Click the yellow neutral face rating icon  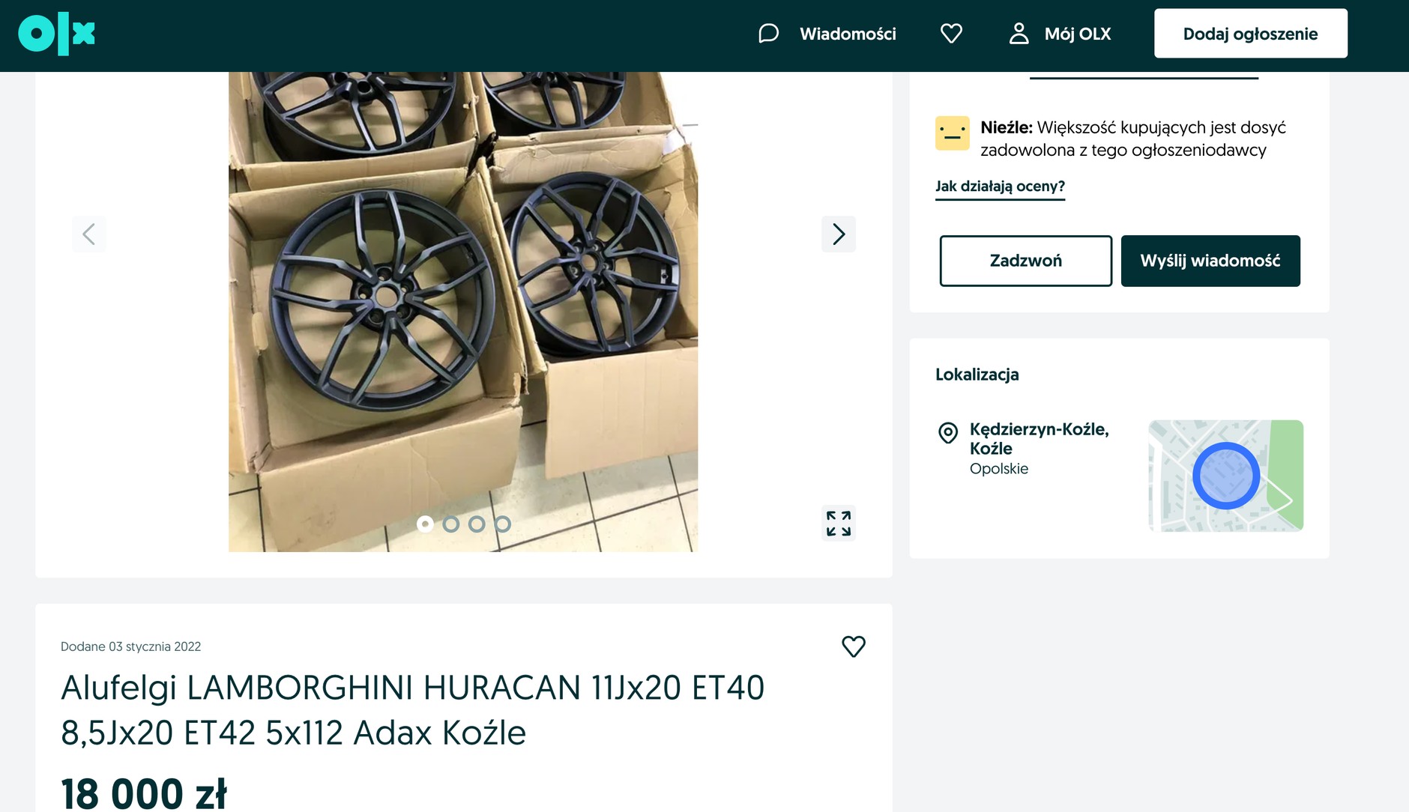[952, 133]
